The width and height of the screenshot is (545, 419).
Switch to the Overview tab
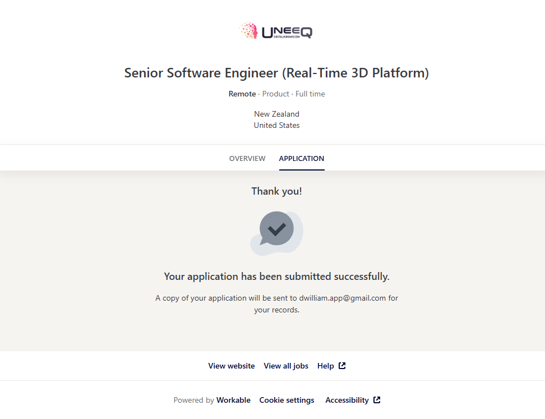[x=247, y=159]
